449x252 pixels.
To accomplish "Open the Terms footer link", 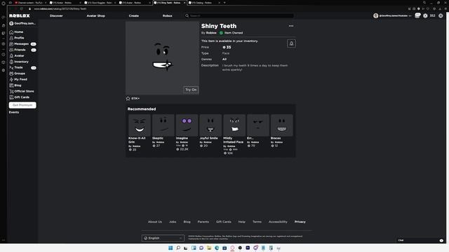I will (x=257, y=222).
